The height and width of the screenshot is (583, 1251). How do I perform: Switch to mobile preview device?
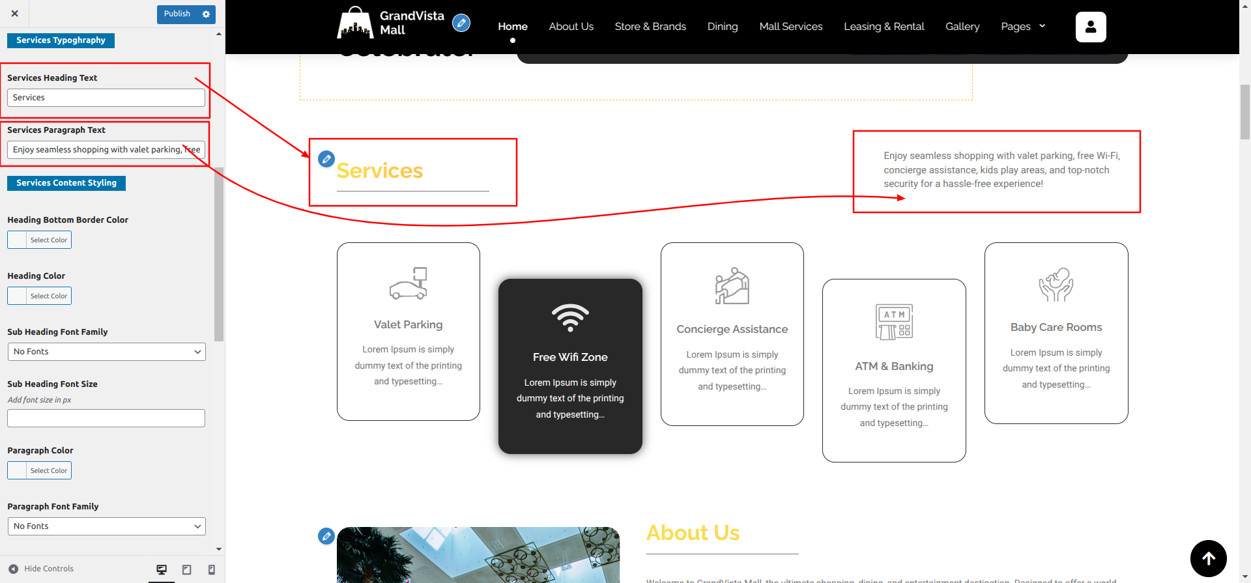click(x=211, y=569)
